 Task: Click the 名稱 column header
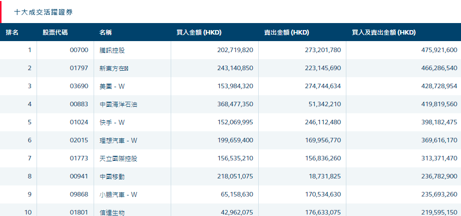[105, 33]
